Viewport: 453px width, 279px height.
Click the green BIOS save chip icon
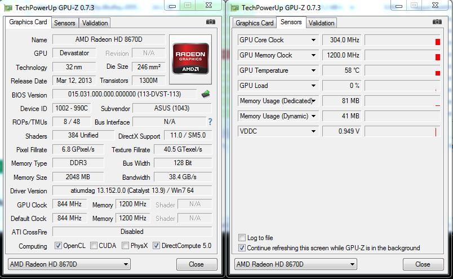[206, 94]
